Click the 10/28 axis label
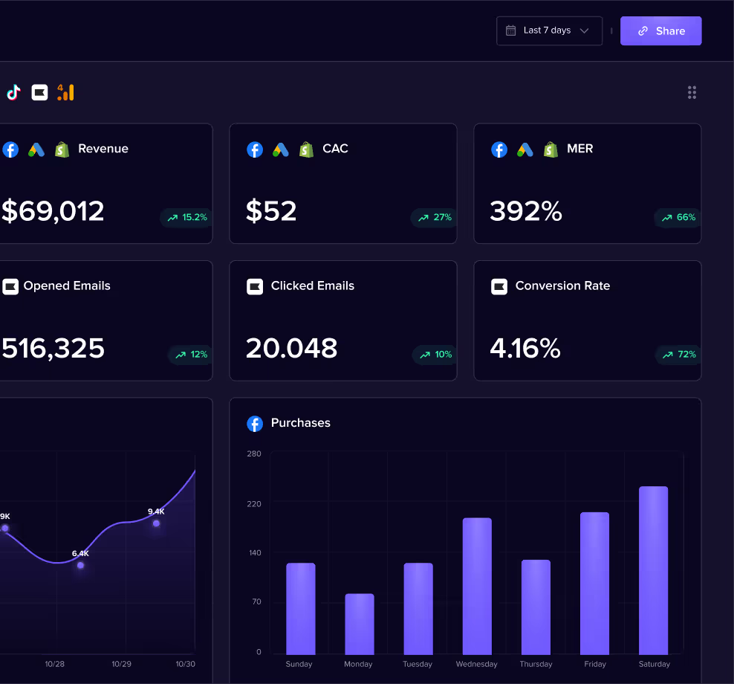Viewport: 734px width, 684px height. [x=55, y=665]
